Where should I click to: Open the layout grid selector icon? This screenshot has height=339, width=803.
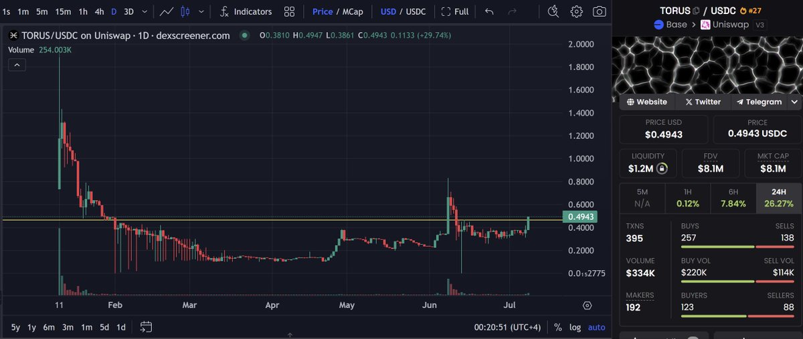coord(289,11)
